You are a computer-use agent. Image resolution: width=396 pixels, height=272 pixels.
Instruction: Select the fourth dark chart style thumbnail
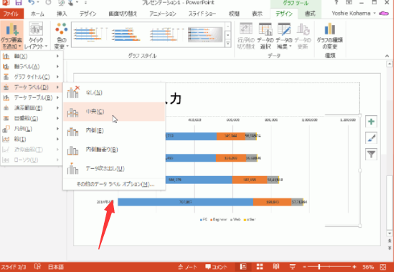tap(205, 34)
